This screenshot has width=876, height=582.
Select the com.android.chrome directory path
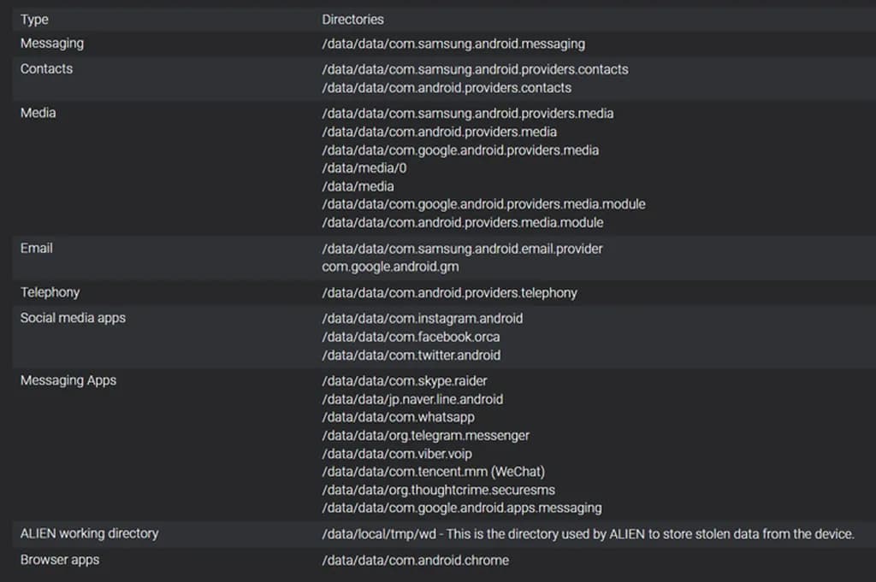click(x=415, y=561)
